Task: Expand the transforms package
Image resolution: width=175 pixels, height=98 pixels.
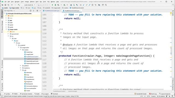Action: pos(21,68)
